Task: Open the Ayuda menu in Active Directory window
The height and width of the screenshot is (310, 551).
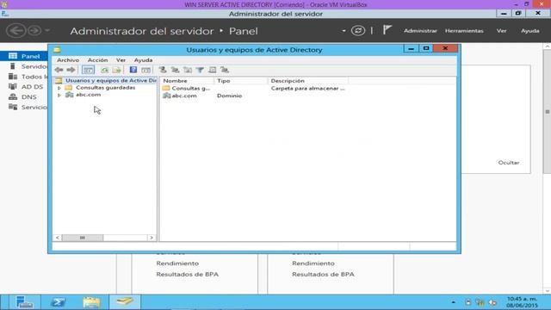Action: point(143,60)
